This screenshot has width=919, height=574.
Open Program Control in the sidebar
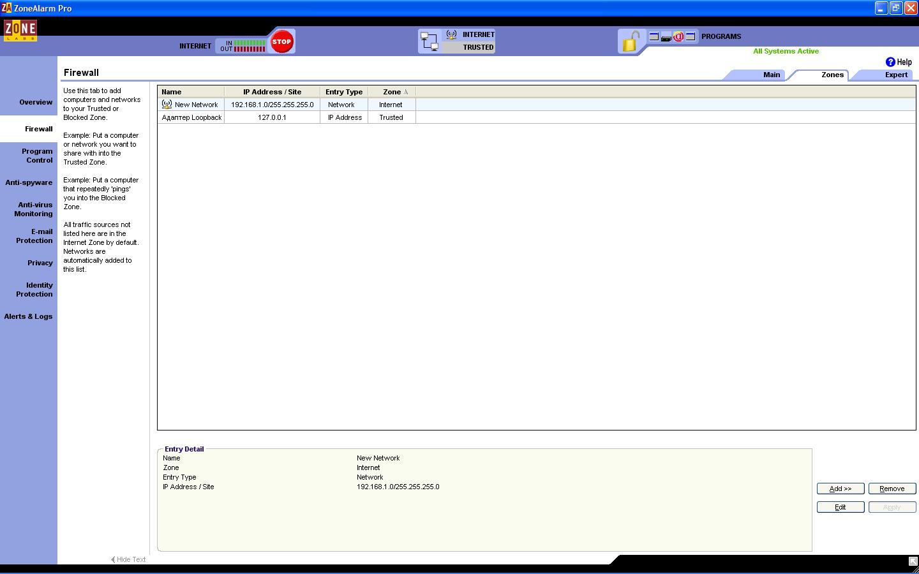[37, 156]
